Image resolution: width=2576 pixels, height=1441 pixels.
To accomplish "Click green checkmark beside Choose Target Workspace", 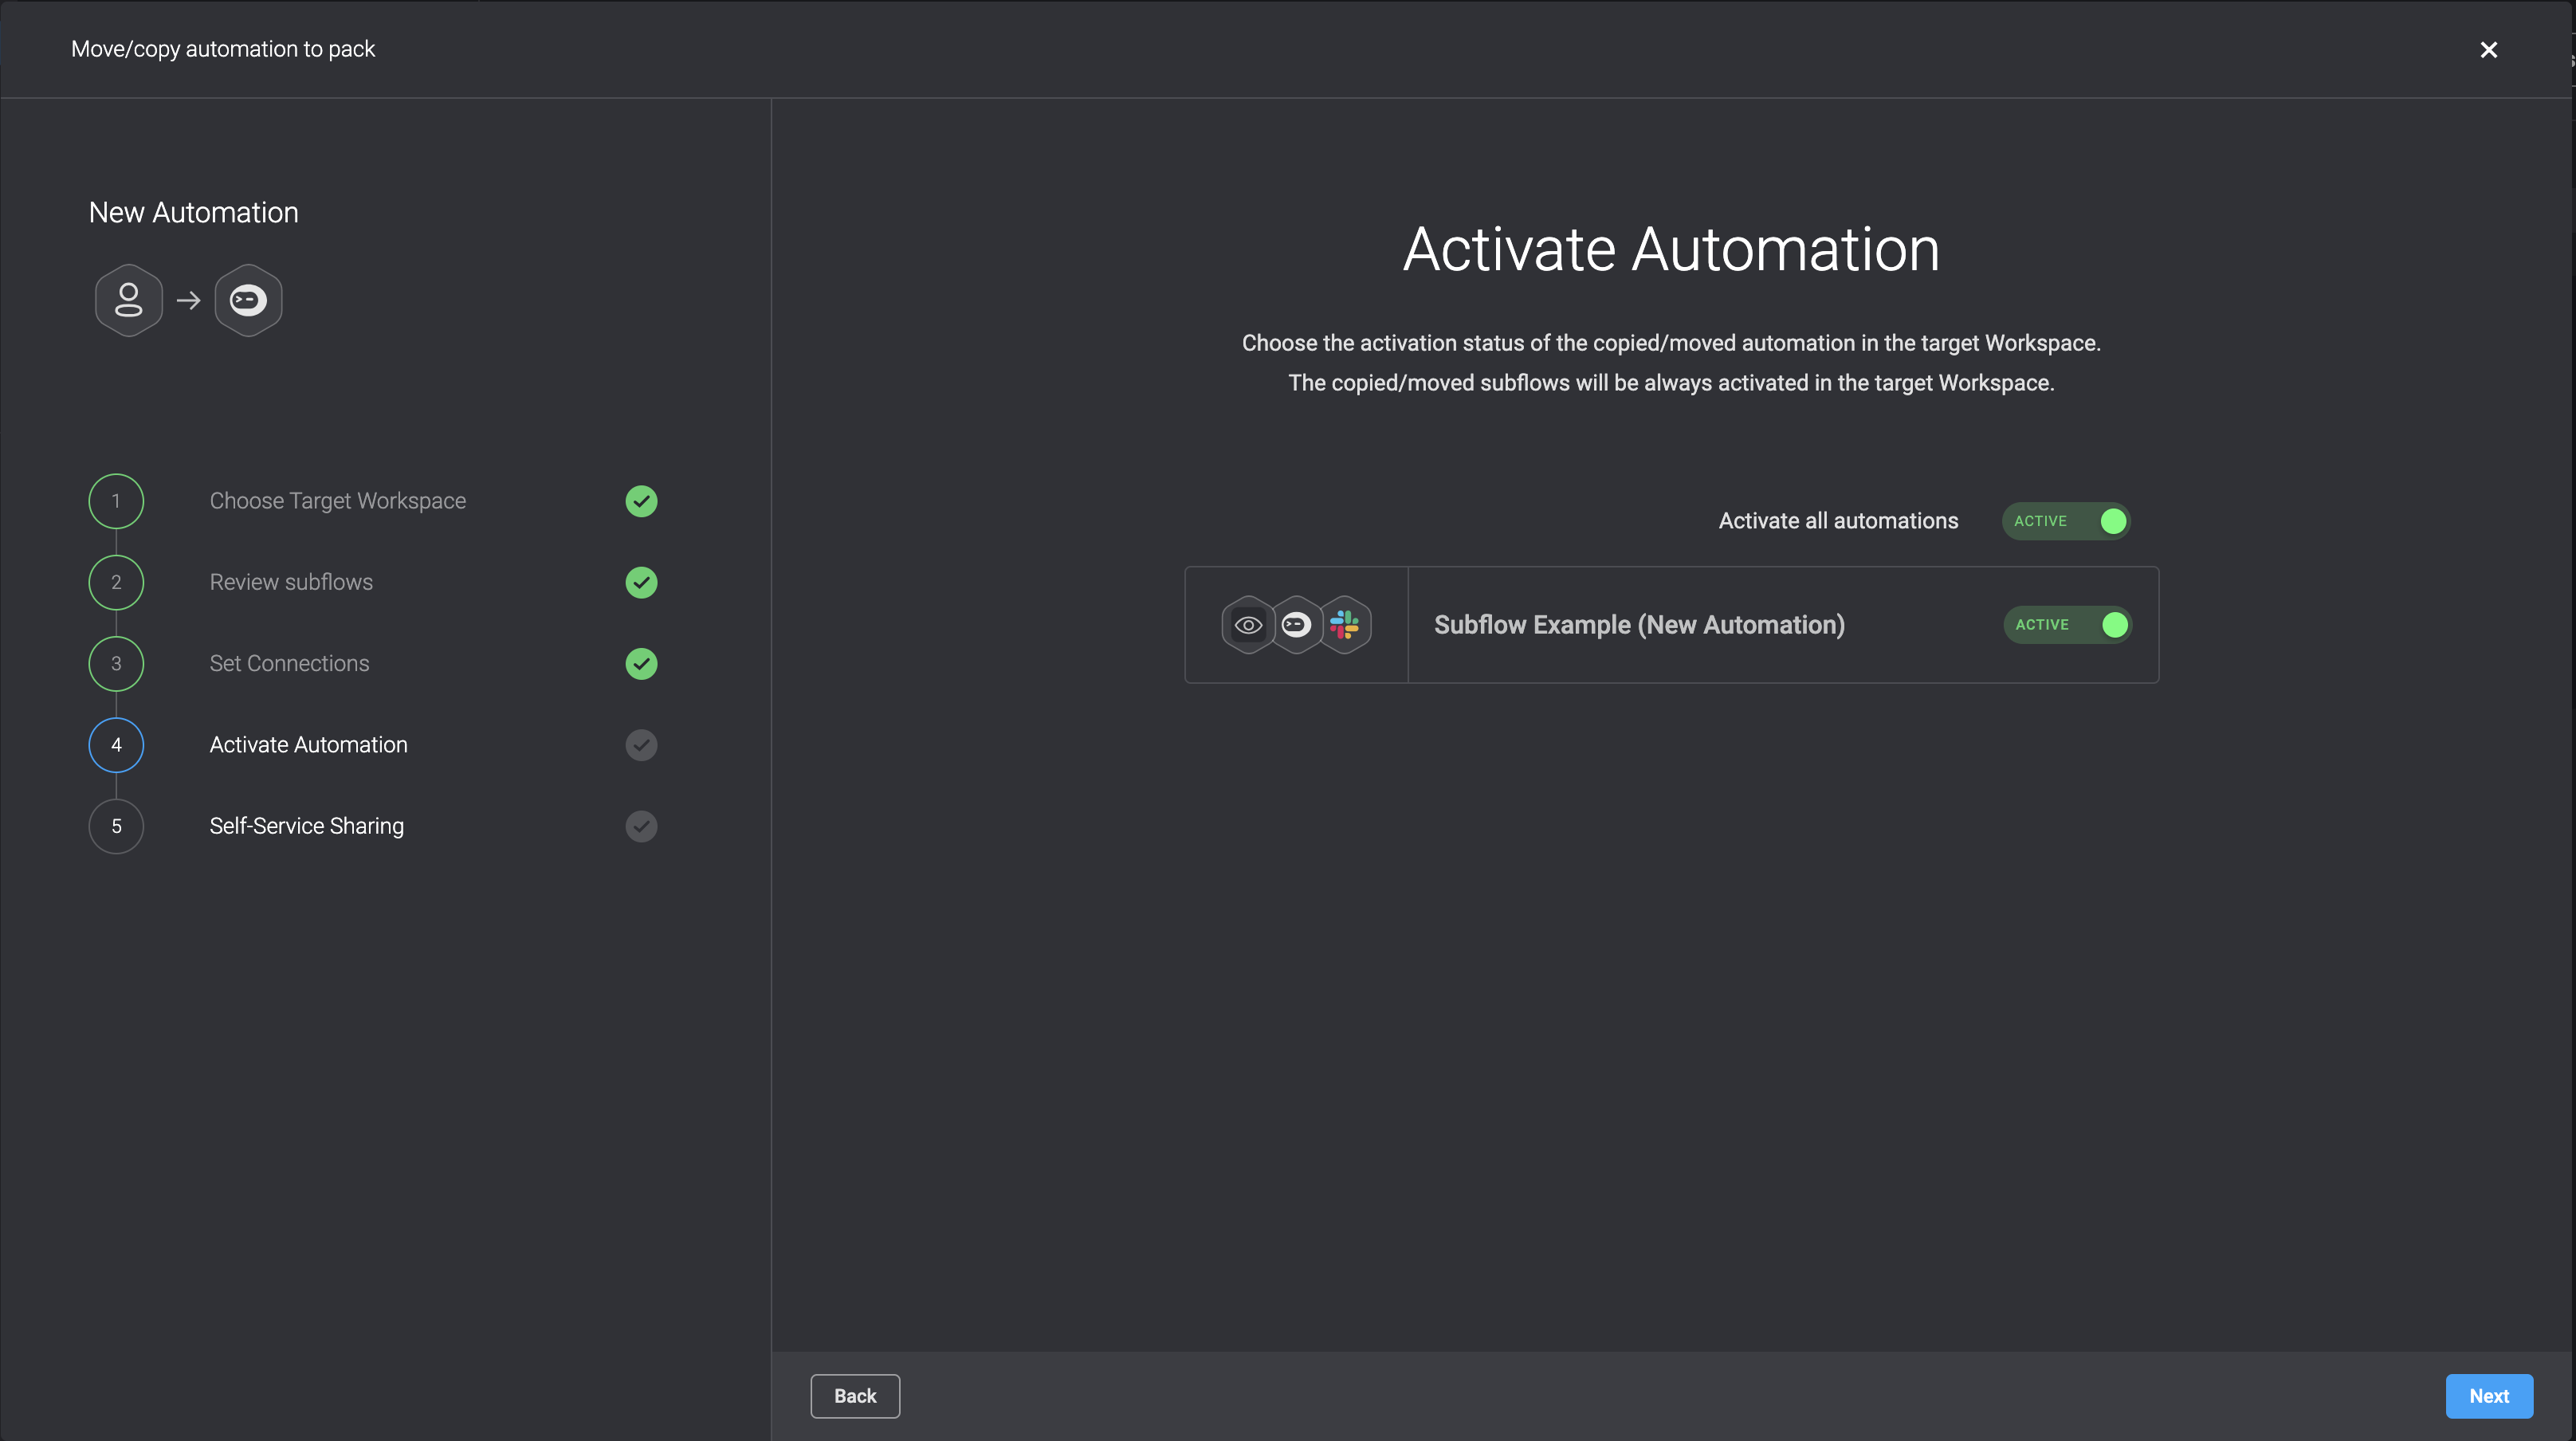I will [641, 501].
